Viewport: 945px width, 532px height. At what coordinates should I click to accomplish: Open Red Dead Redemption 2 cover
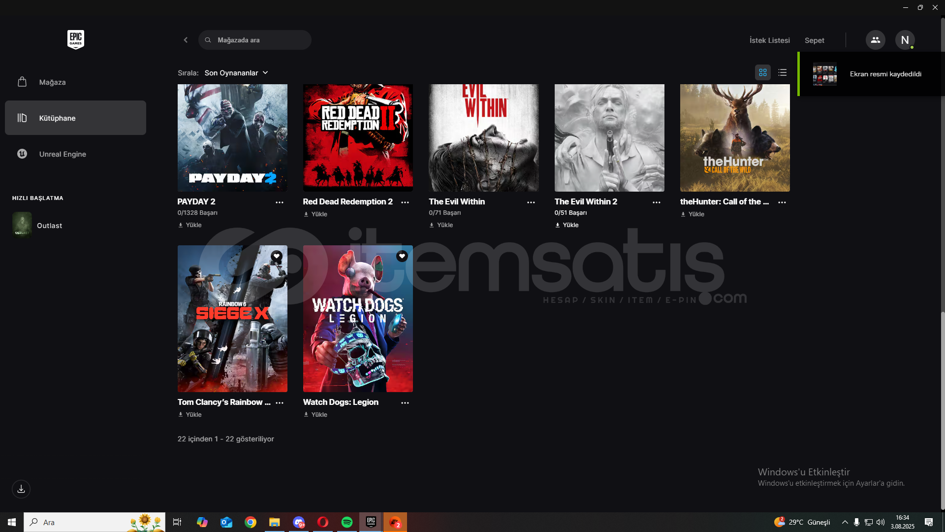[x=358, y=138]
